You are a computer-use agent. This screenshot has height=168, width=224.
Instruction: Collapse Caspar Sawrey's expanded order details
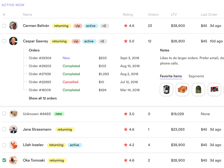(35, 41)
